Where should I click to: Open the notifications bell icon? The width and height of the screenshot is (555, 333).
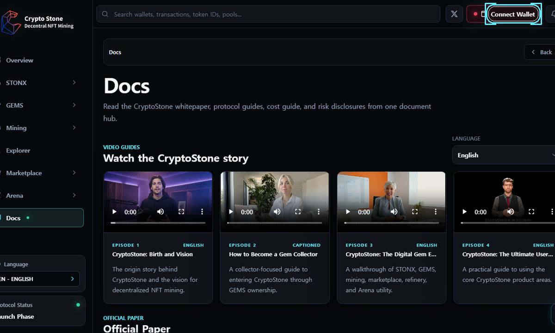tap(552, 14)
